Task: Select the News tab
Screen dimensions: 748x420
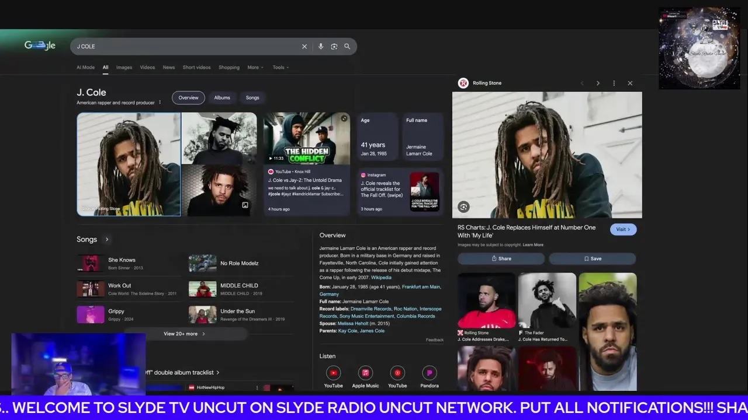Action: pos(169,67)
